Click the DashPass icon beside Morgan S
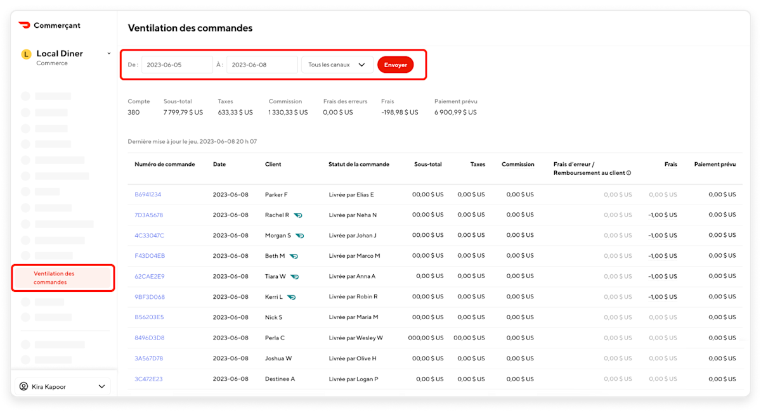Image resolution: width=761 pixels, height=418 pixels. [x=300, y=236]
